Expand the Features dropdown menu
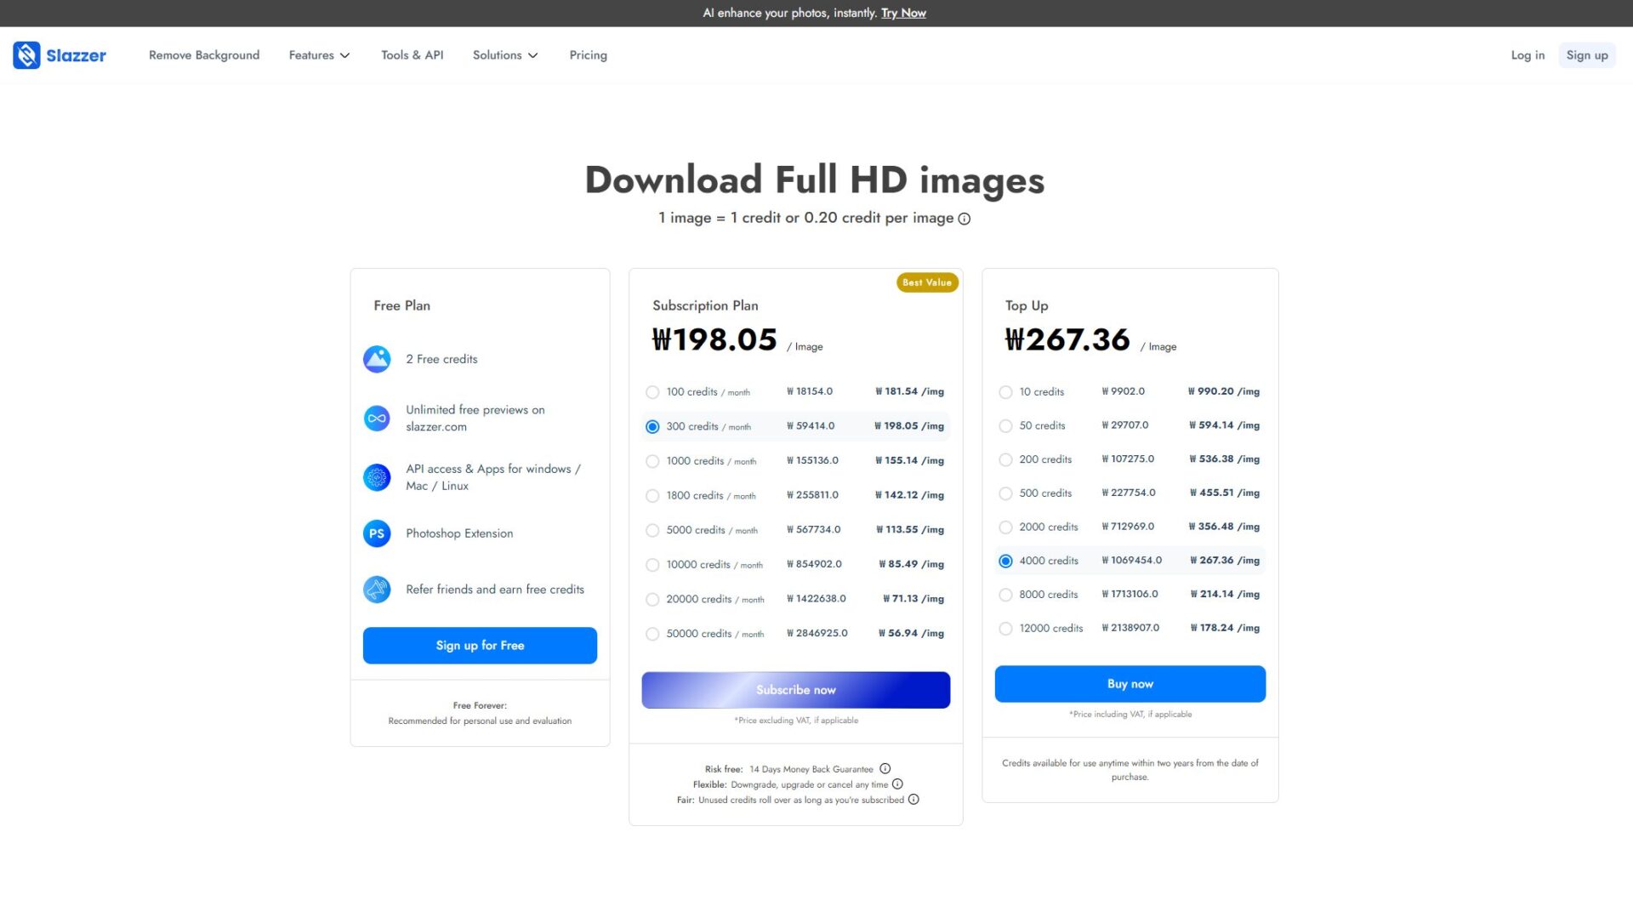 [319, 55]
